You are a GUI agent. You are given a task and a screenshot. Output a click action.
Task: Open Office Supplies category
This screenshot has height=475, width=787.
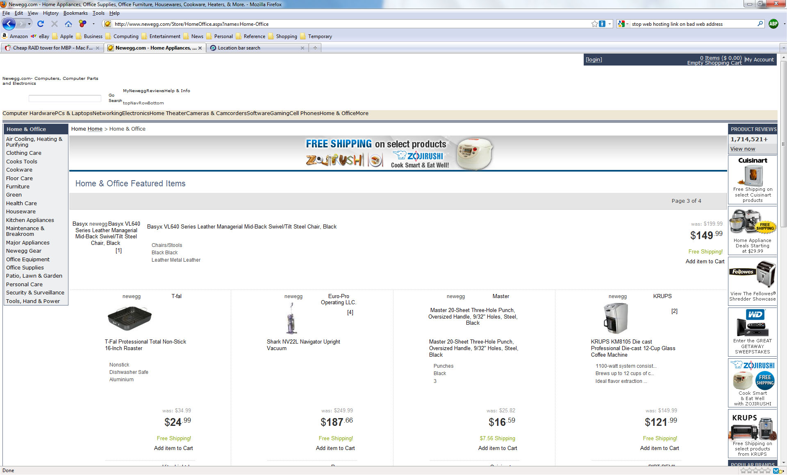click(25, 267)
